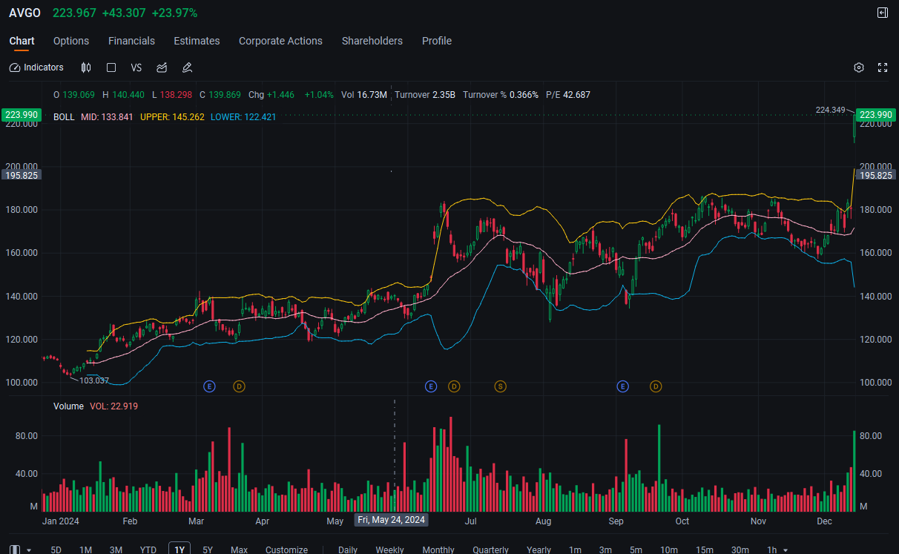Image resolution: width=899 pixels, height=554 pixels.
Task: Click Customize range option
Action: pyautogui.click(x=286, y=550)
